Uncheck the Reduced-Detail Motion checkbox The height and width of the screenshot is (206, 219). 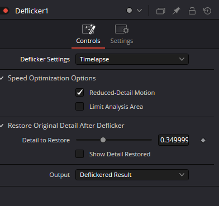click(80, 93)
